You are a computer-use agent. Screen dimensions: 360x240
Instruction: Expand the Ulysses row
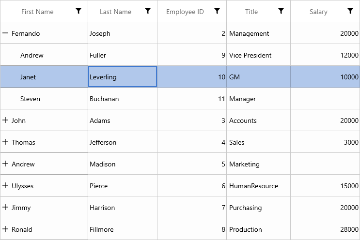5,186
